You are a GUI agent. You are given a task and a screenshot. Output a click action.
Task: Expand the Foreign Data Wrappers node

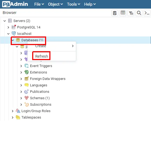[21, 79]
